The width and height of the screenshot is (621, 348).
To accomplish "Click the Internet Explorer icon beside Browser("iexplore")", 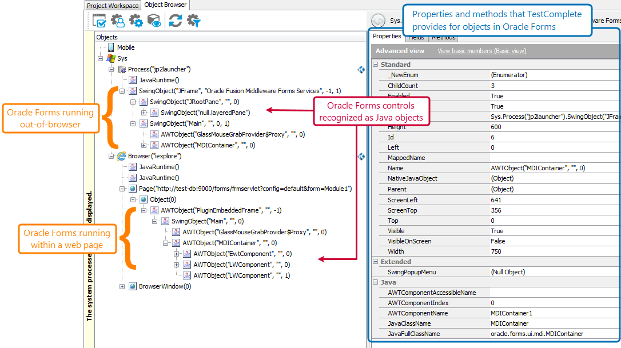I will 121,155.
